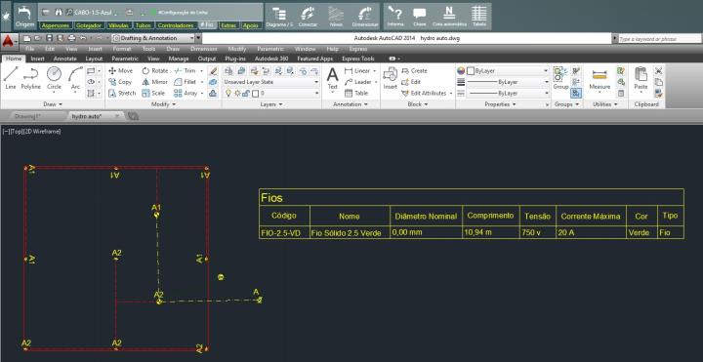
Task: Toggle group selection highlighted button
Action: (576, 94)
